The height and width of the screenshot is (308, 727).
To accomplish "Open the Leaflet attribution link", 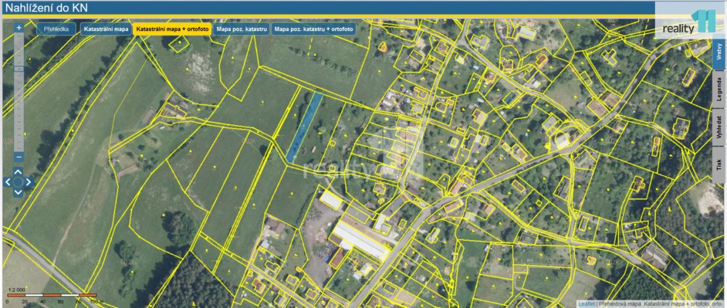I will click(586, 304).
